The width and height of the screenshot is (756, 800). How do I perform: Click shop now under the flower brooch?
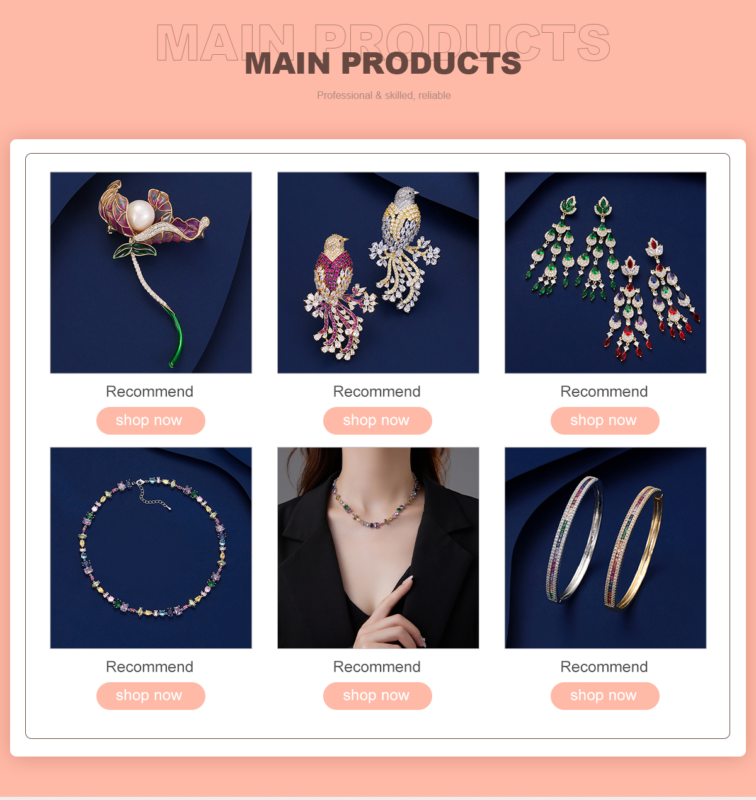coord(151,421)
